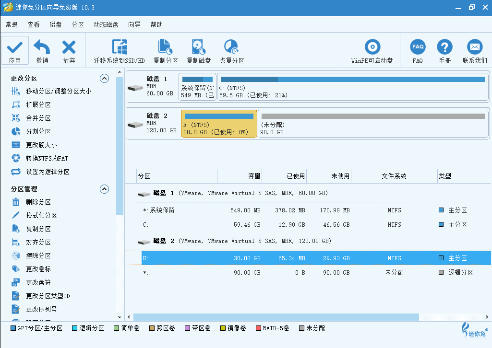Open the 磁盘 menu

56,25
